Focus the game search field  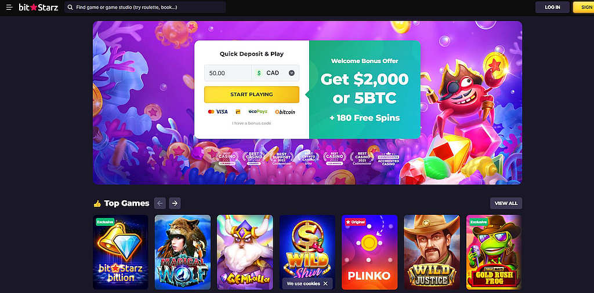click(x=145, y=7)
